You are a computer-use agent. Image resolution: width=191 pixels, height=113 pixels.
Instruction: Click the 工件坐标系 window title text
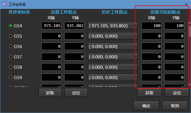coord(17,5)
